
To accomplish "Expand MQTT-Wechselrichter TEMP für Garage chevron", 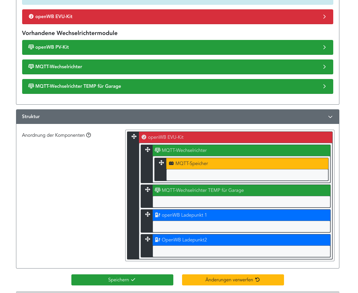I will click(x=325, y=86).
